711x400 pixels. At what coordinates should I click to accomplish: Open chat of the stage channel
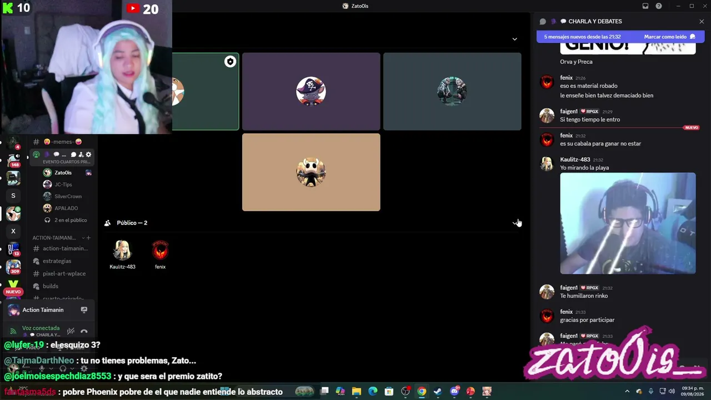pos(73,154)
